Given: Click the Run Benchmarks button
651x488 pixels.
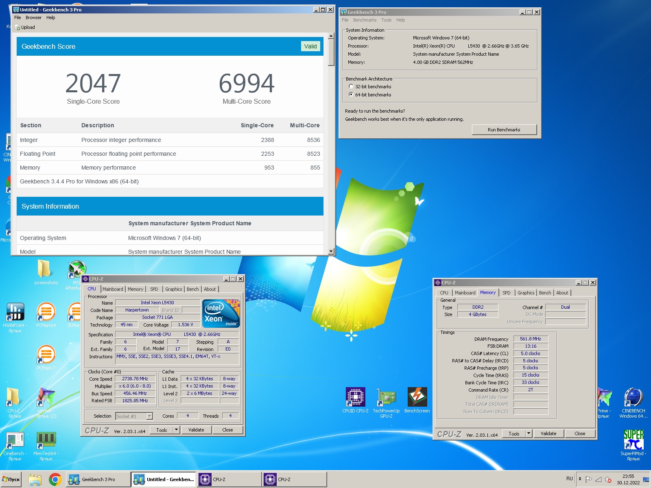Looking at the screenshot, I should [504, 130].
